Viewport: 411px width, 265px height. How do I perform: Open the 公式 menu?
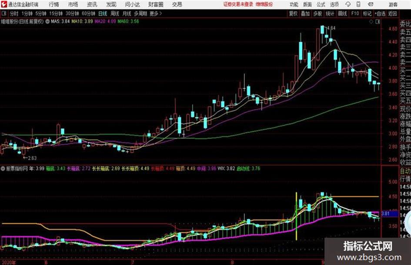click(321, 4)
